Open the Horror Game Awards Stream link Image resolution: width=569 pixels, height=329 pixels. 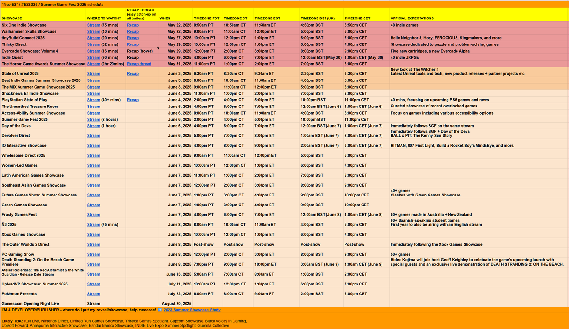[x=93, y=64]
